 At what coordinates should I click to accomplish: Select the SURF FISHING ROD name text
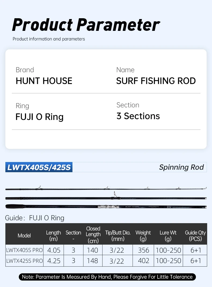(156, 81)
